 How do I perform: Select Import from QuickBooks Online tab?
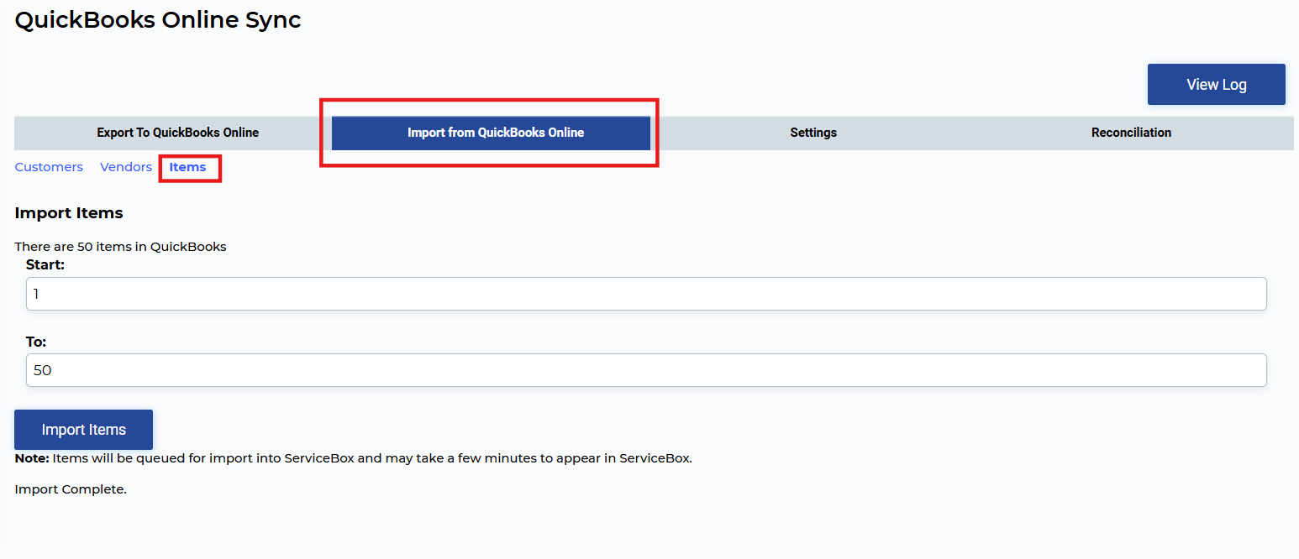pos(491,133)
